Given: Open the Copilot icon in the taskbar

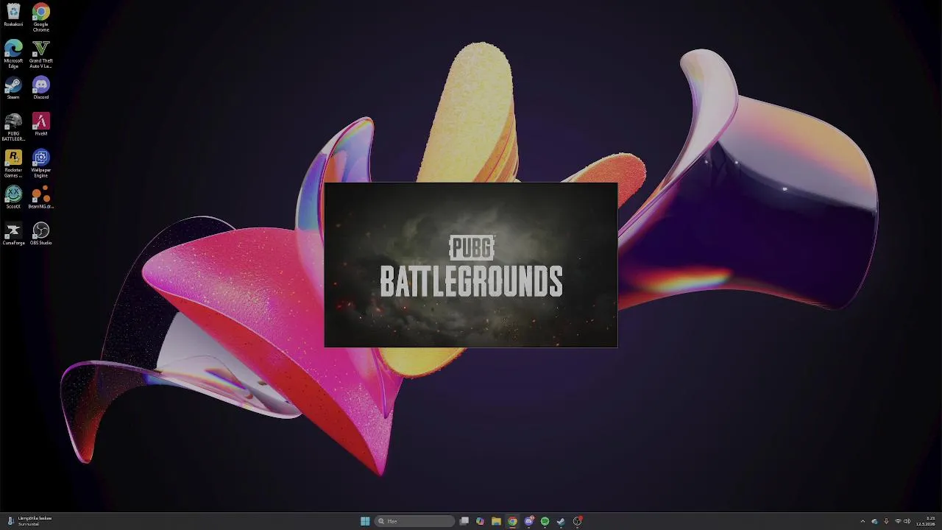Looking at the screenshot, I should (x=481, y=521).
